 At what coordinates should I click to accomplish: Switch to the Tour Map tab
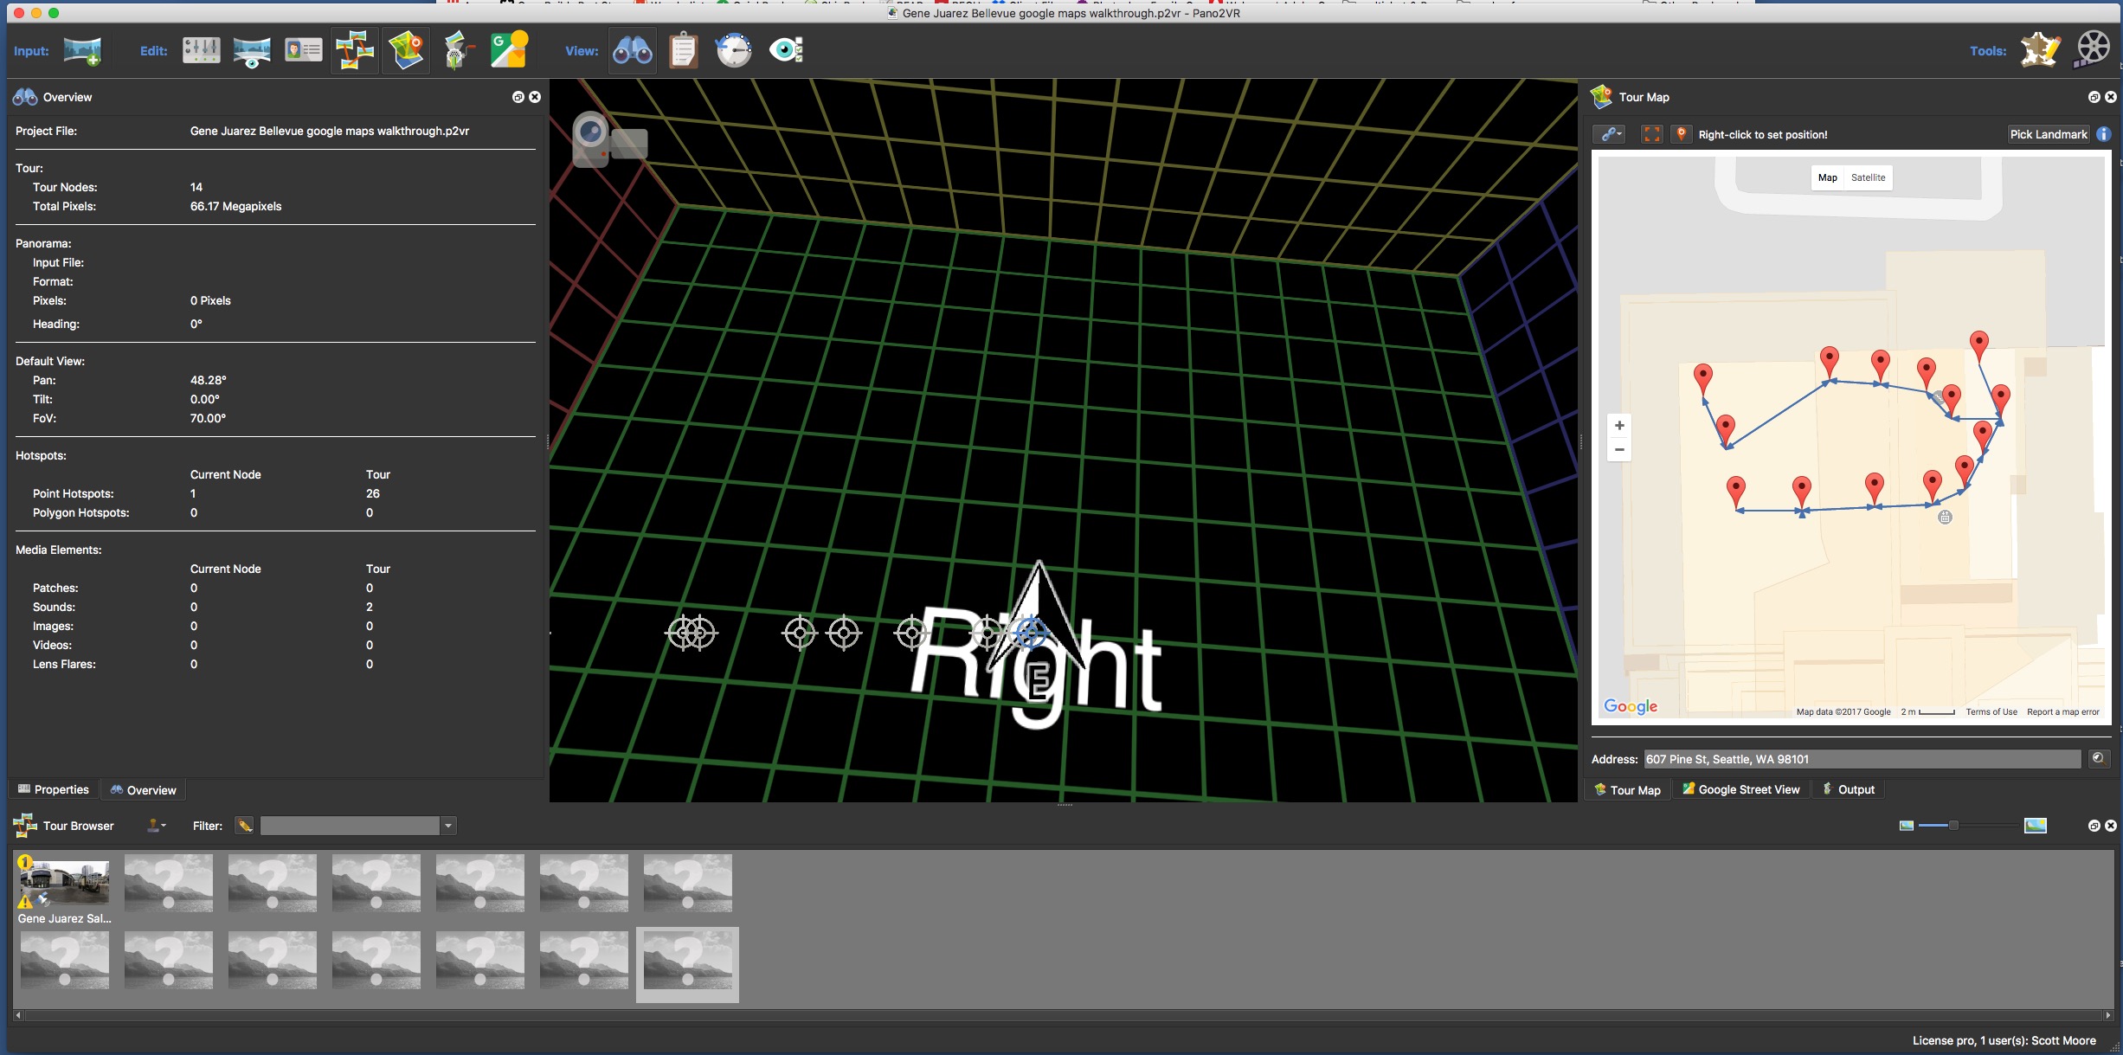click(1627, 789)
